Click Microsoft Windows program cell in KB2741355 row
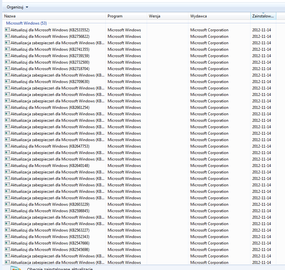 click(x=124, y=49)
